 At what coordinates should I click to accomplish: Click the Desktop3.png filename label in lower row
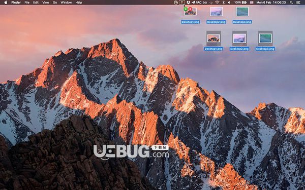[265, 49]
